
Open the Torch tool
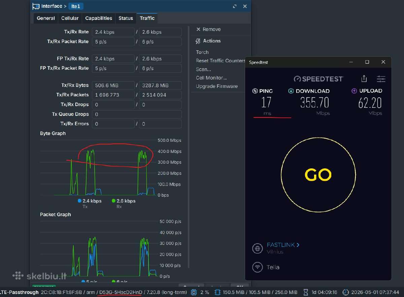(202, 52)
